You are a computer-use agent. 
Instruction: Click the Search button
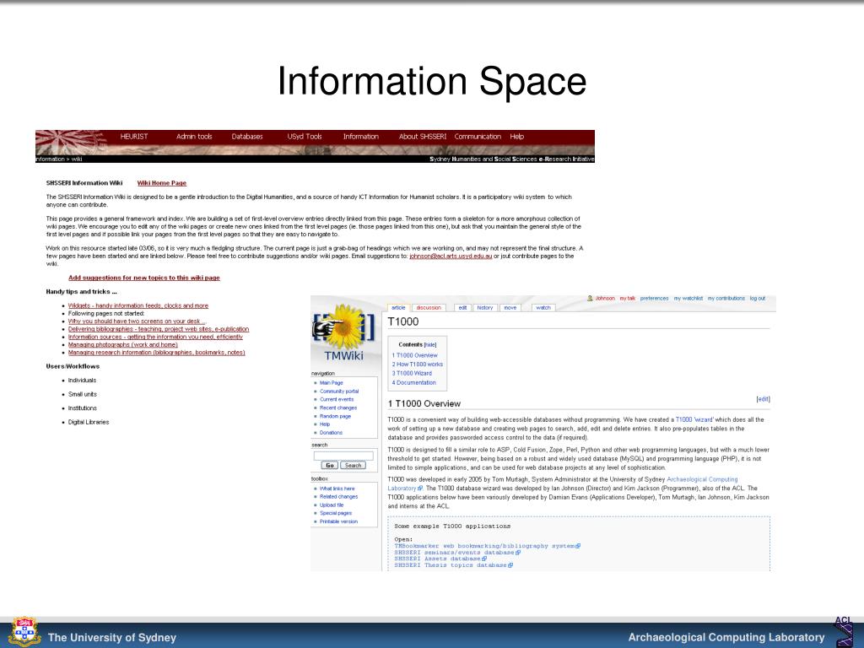click(353, 466)
